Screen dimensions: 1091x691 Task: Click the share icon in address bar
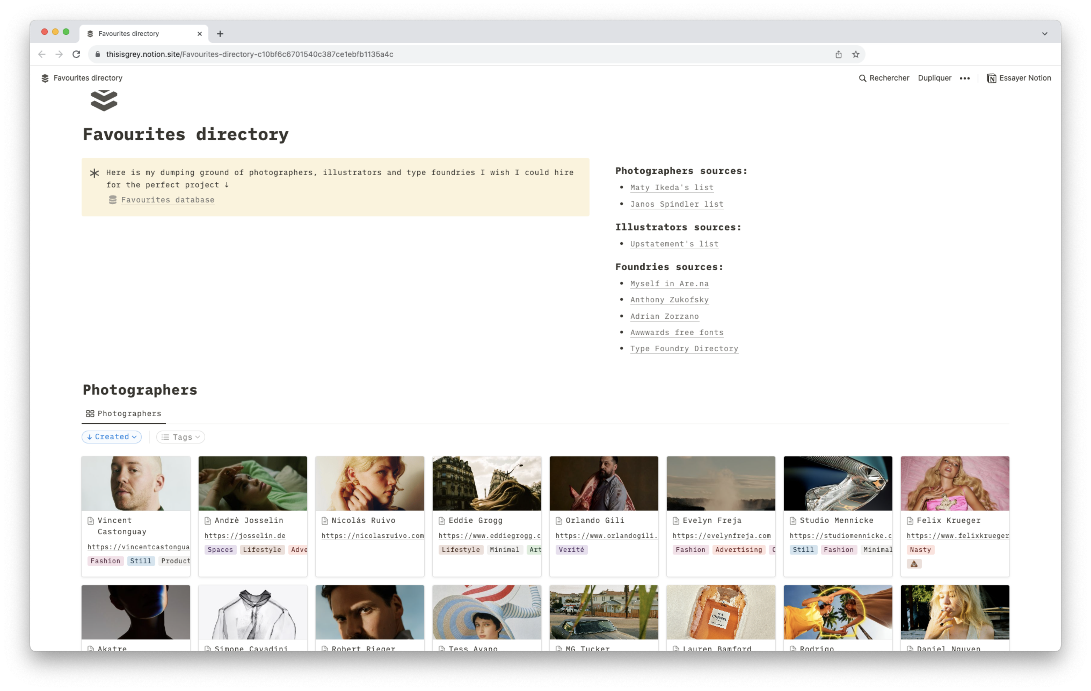[838, 54]
